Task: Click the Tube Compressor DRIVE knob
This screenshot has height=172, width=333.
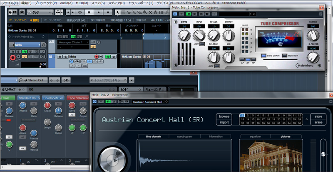Action: (184, 35)
